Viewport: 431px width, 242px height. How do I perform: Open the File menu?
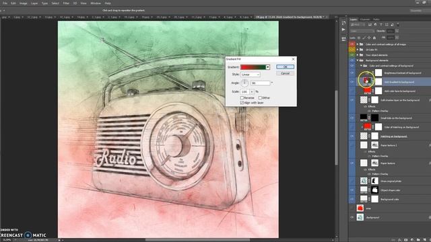point(5,3)
